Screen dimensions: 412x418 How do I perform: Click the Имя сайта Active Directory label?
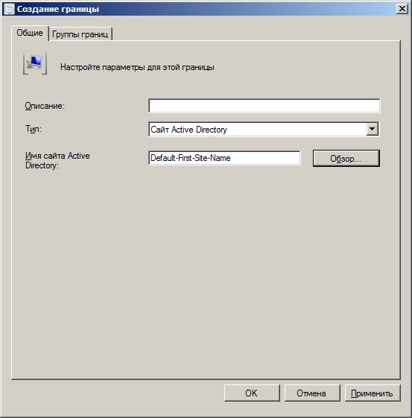[x=57, y=160]
